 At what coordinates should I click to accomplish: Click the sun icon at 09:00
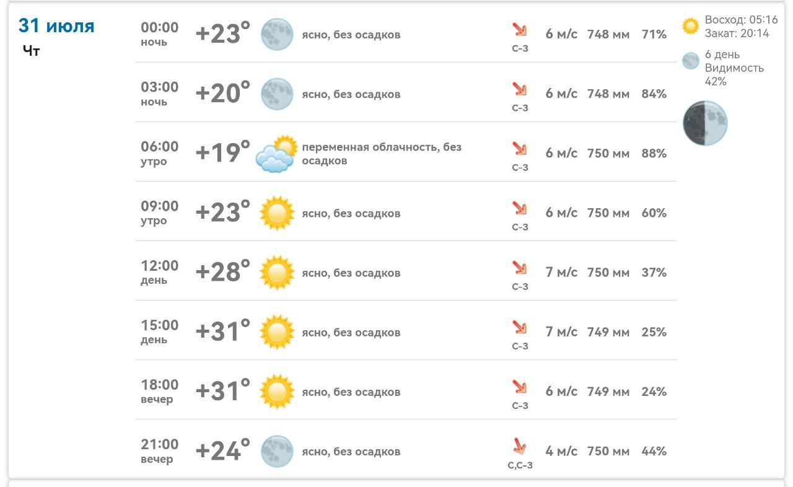point(277,213)
